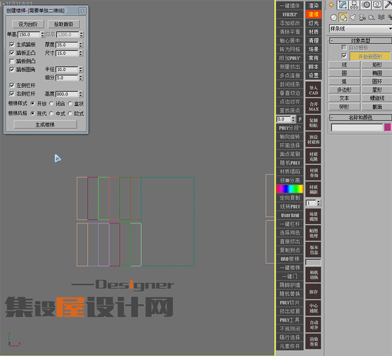Click the 矩形 shape button
This screenshot has width=392, height=356.
(377, 65)
